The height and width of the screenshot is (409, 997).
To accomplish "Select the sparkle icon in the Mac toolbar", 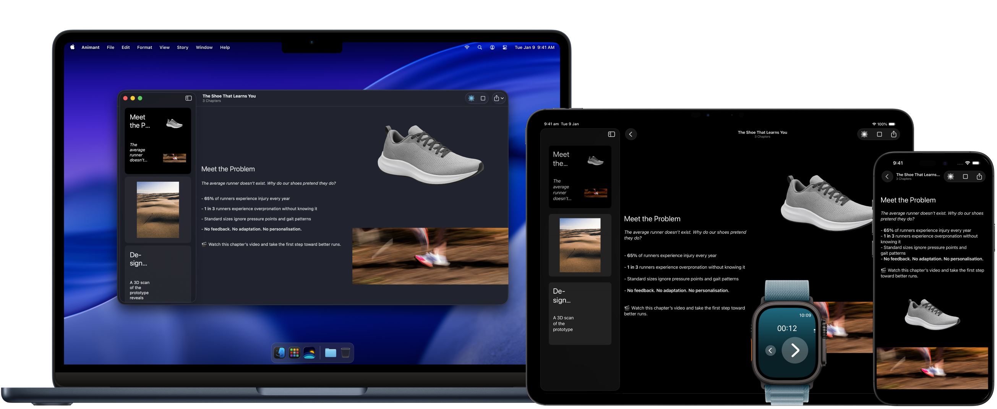I will click(x=472, y=98).
